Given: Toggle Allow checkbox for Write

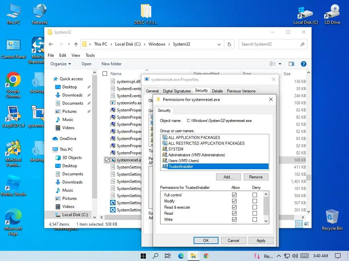Looking at the screenshot, I should point(234,219).
